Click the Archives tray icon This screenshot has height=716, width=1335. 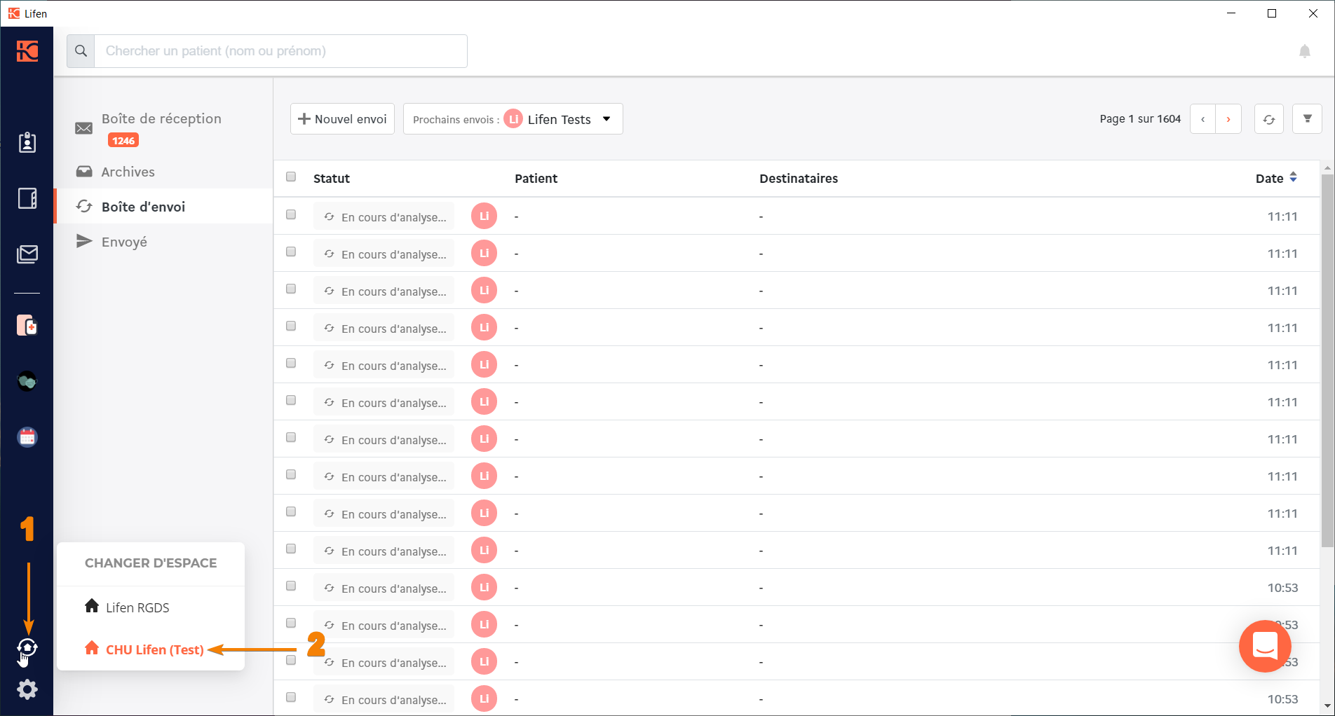84,172
